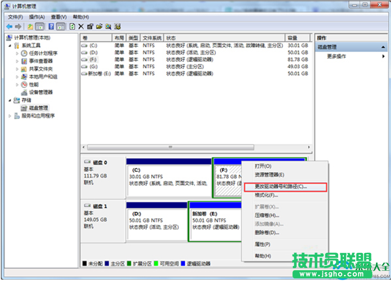Expand the Shared Folders (共享文件夹) node
Image resolution: width=391 pixels, height=281 pixels.
(x=17, y=69)
